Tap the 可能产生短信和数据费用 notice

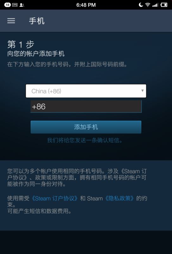click(39, 211)
